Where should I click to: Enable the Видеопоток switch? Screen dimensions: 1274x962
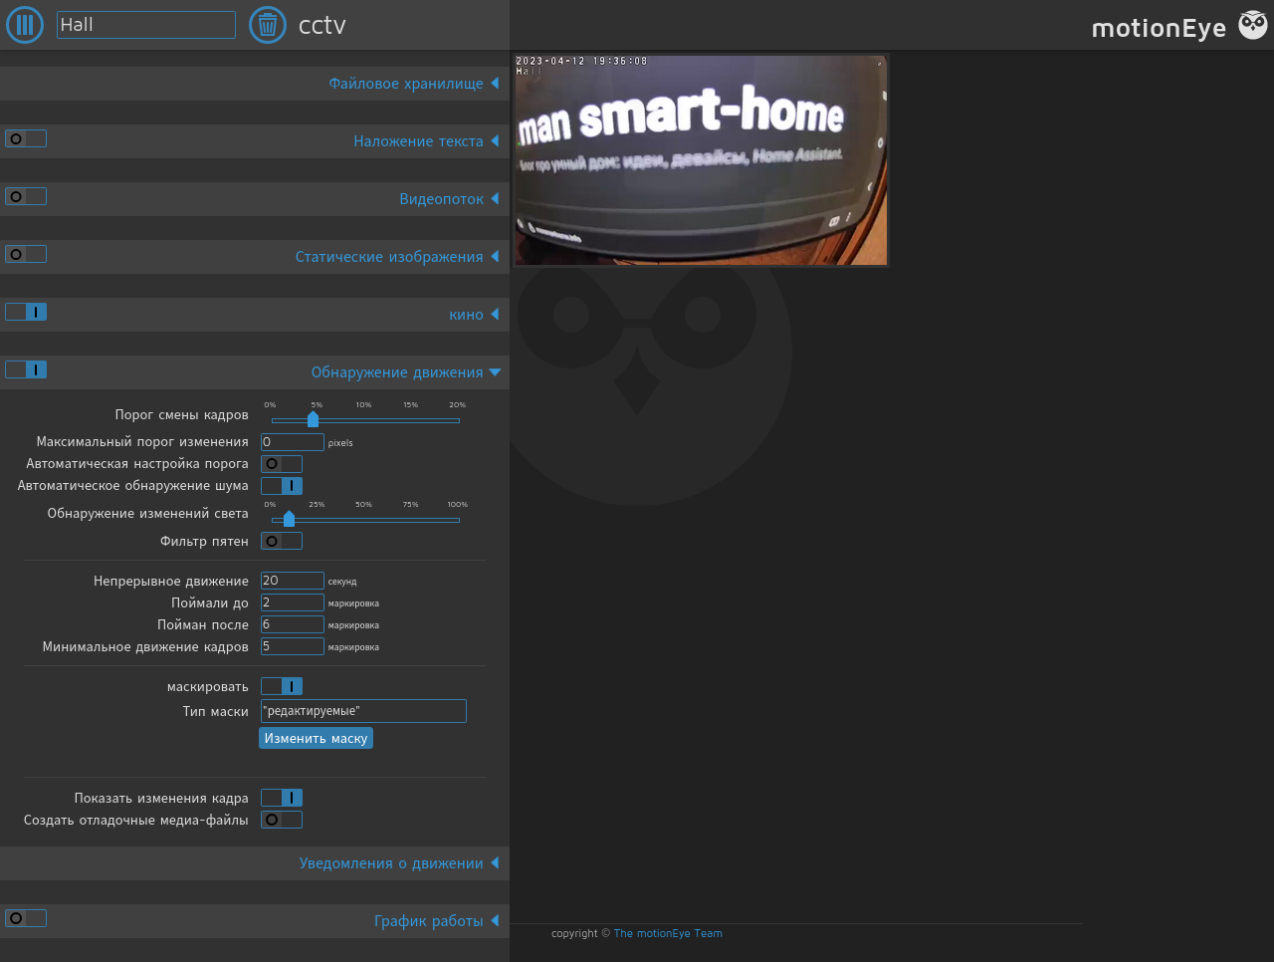(26, 197)
